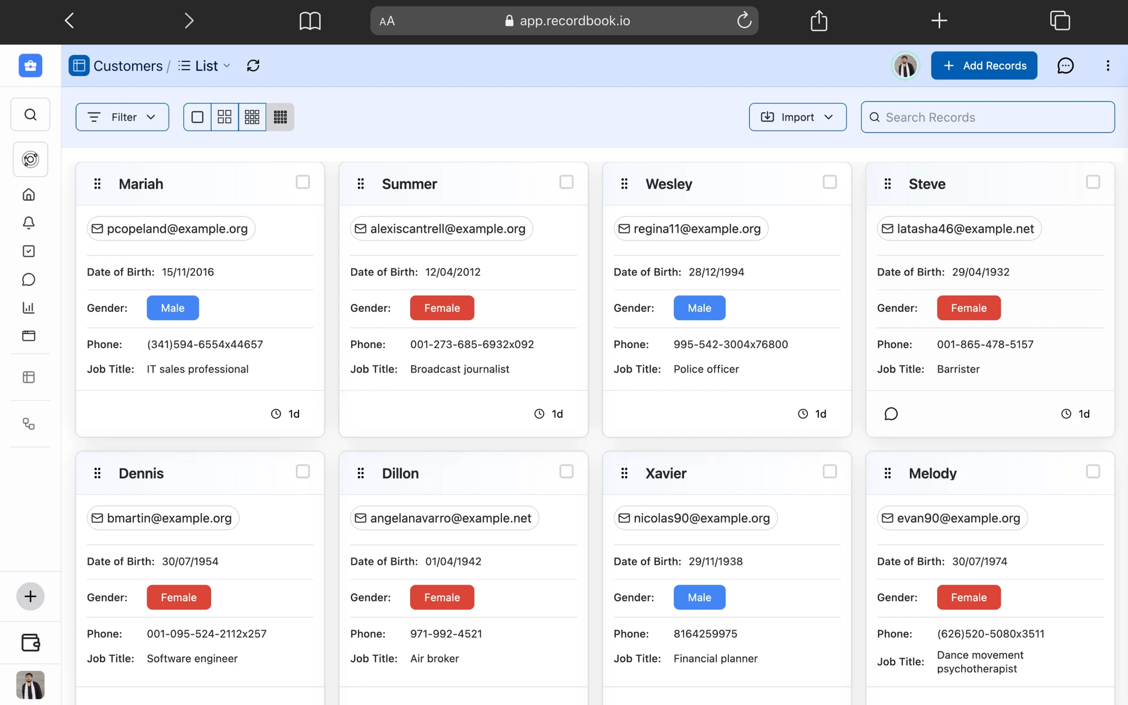The width and height of the screenshot is (1128, 705).
Task: Switch to the Customers breadcrumb
Action: [127, 65]
